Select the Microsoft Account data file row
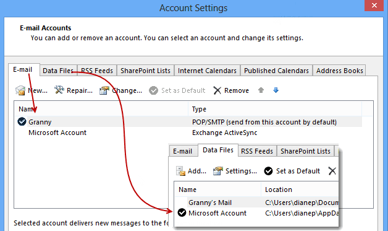The height and width of the screenshot is (231, 388). [256, 213]
